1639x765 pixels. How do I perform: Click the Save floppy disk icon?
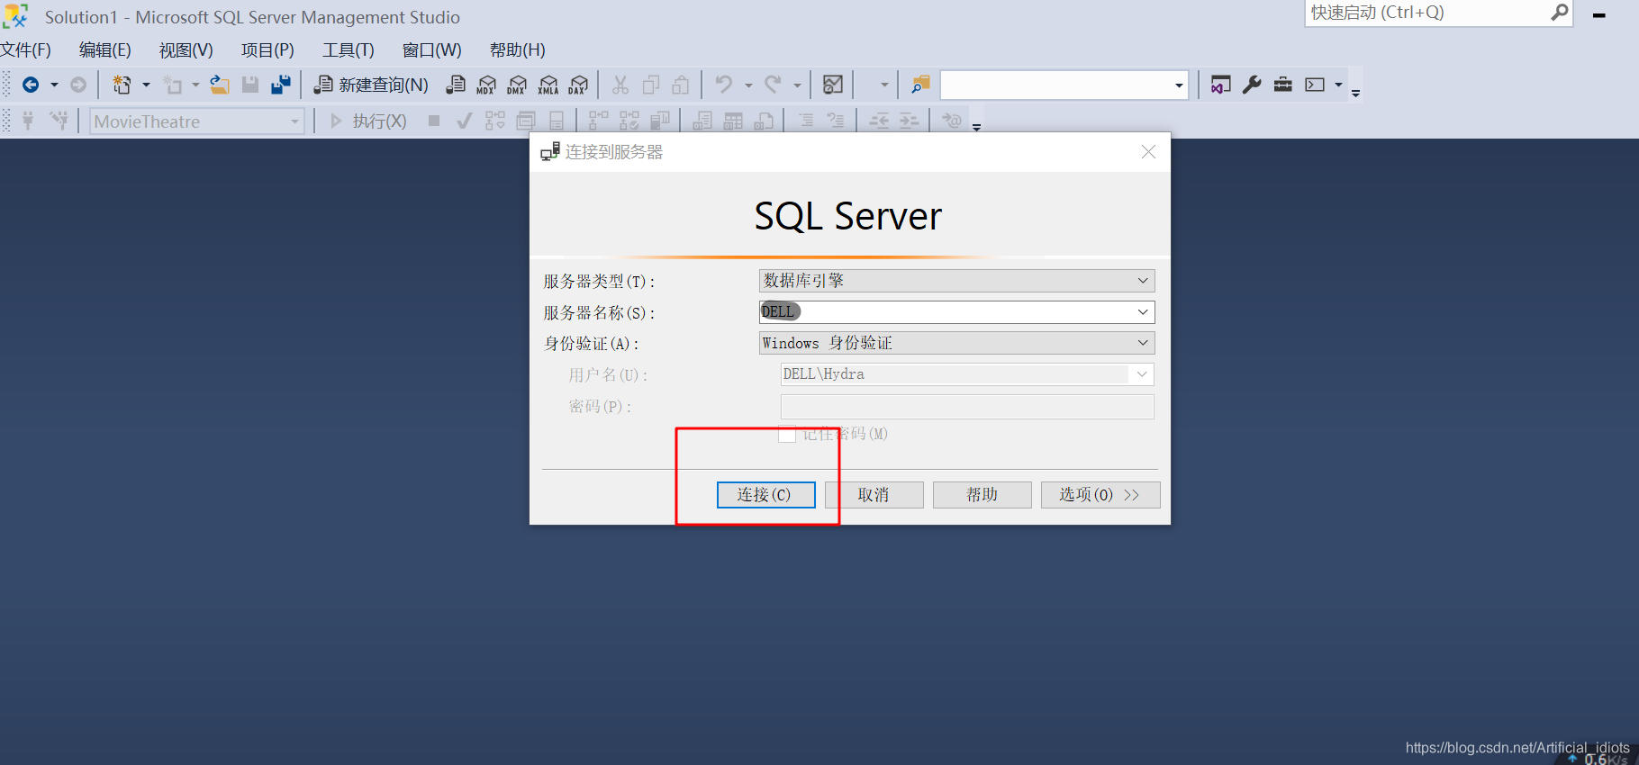click(250, 85)
